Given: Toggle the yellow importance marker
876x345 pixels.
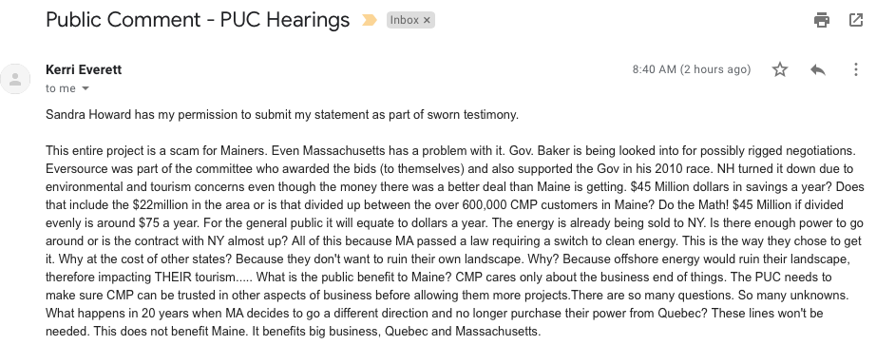Looking at the screenshot, I should (x=370, y=20).
